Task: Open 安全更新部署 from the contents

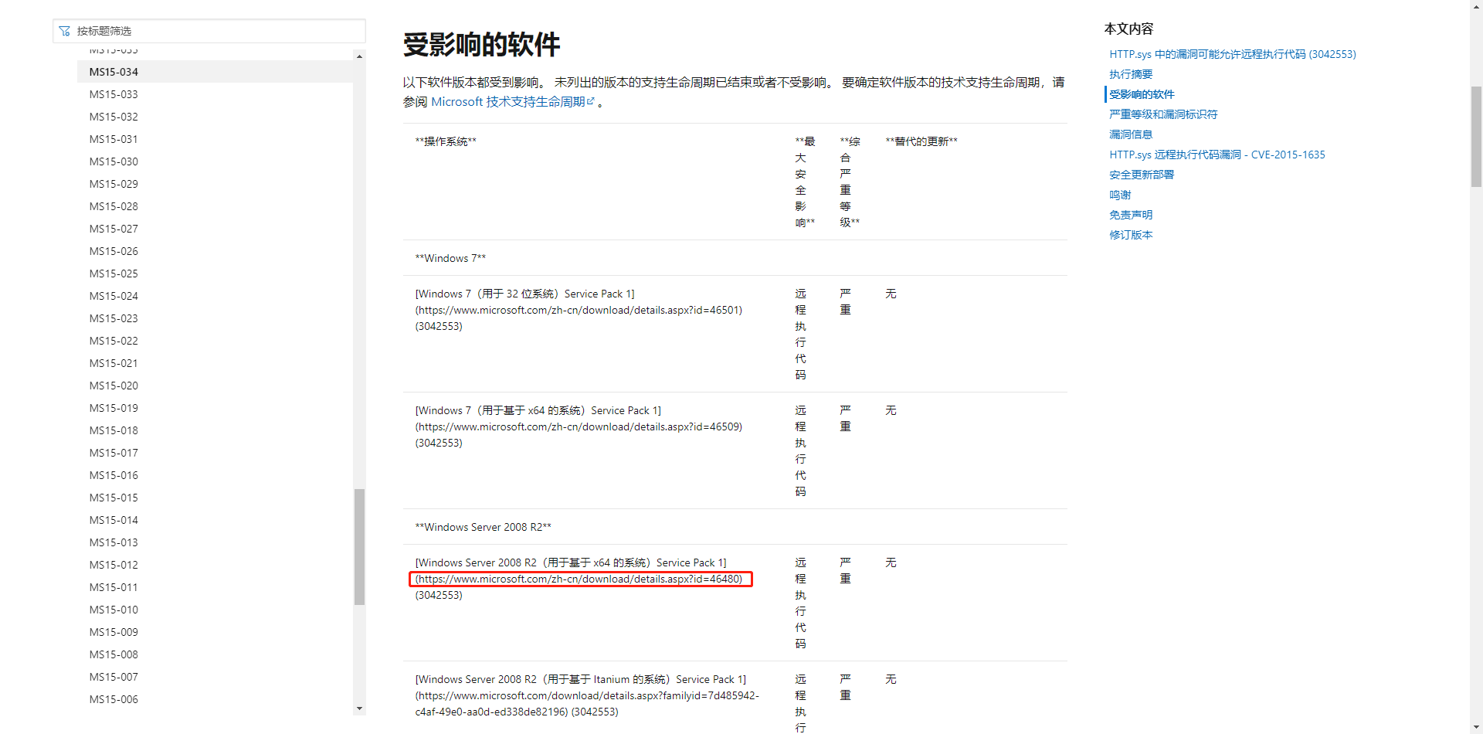Action: coord(1141,174)
